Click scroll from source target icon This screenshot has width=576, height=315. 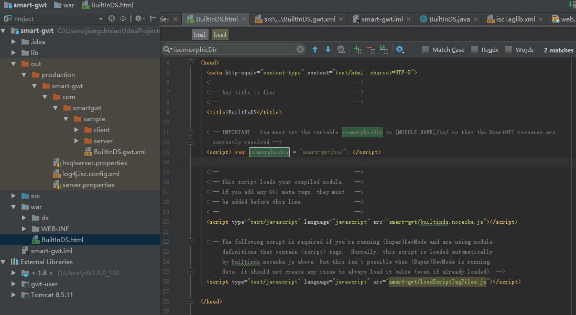click(111, 18)
